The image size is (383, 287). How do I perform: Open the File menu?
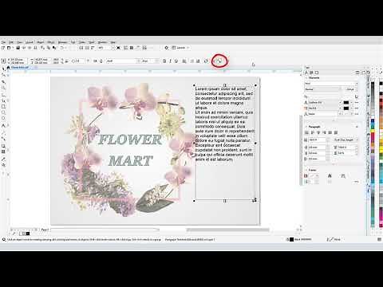tap(3, 42)
